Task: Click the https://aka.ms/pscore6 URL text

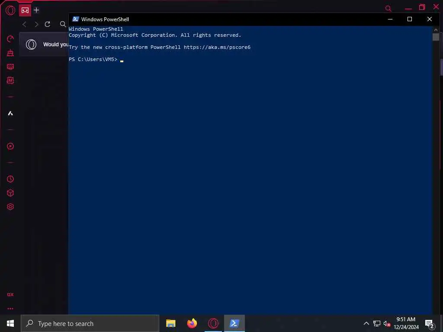Action: point(217,47)
